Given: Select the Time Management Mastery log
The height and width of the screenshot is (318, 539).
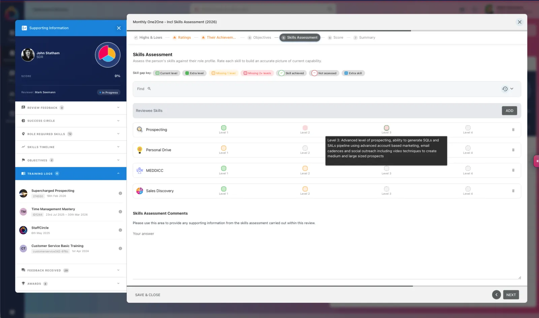Looking at the screenshot, I should 71,212.
